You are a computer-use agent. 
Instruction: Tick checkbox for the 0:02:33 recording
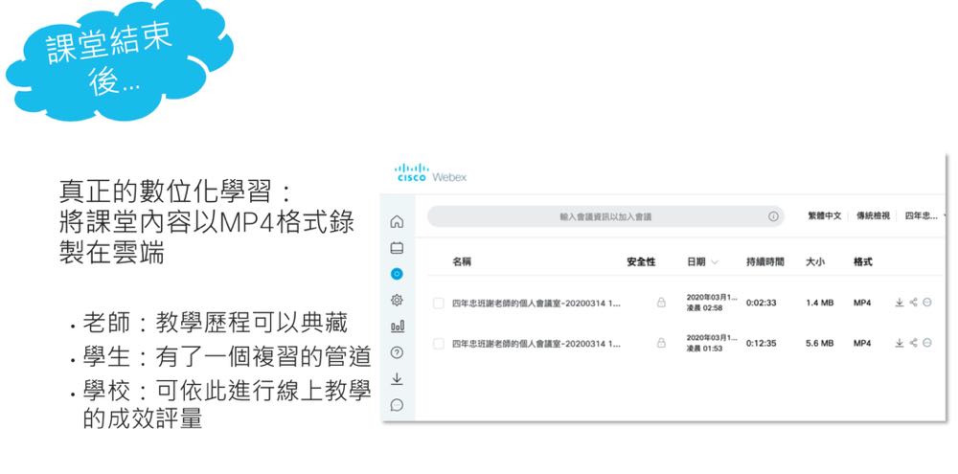pos(438,303)
